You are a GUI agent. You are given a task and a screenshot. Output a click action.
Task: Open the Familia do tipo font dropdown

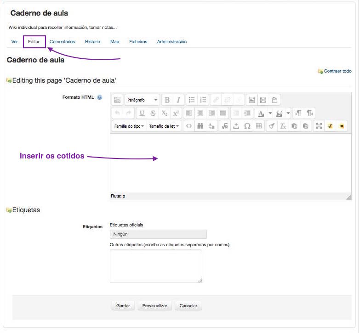[129, 126]
